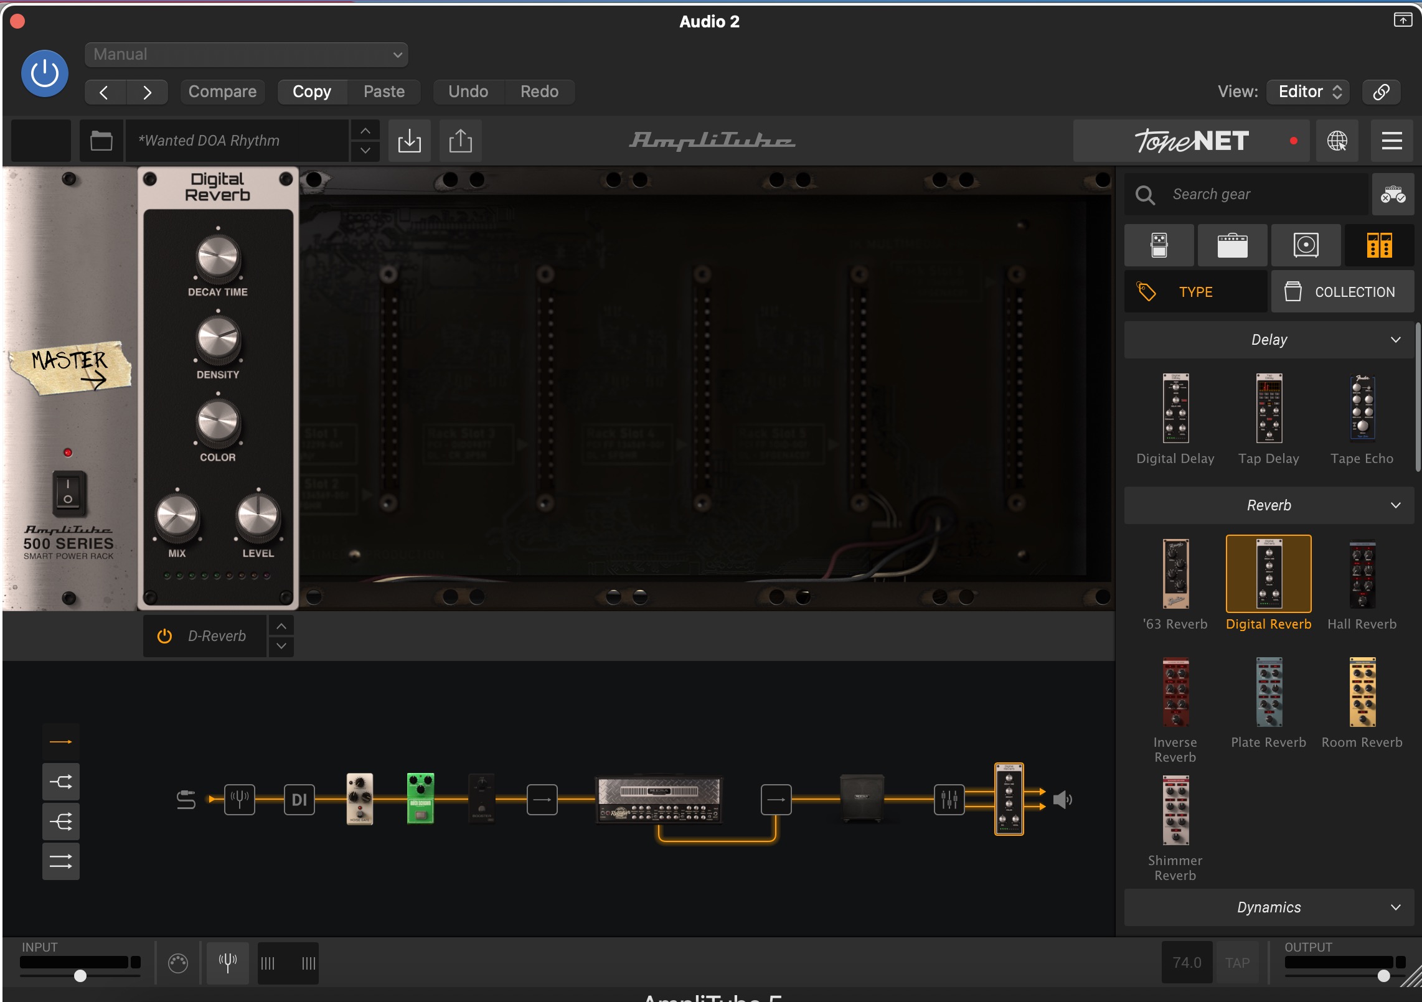Screen dimensions: 1422x1002
Task: Click the DI block in signal chain
Action: [299, 799]
